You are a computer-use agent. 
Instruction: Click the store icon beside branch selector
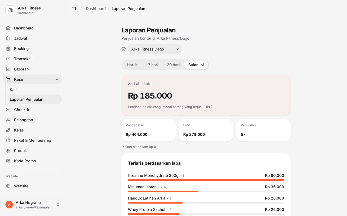(124, 49)
